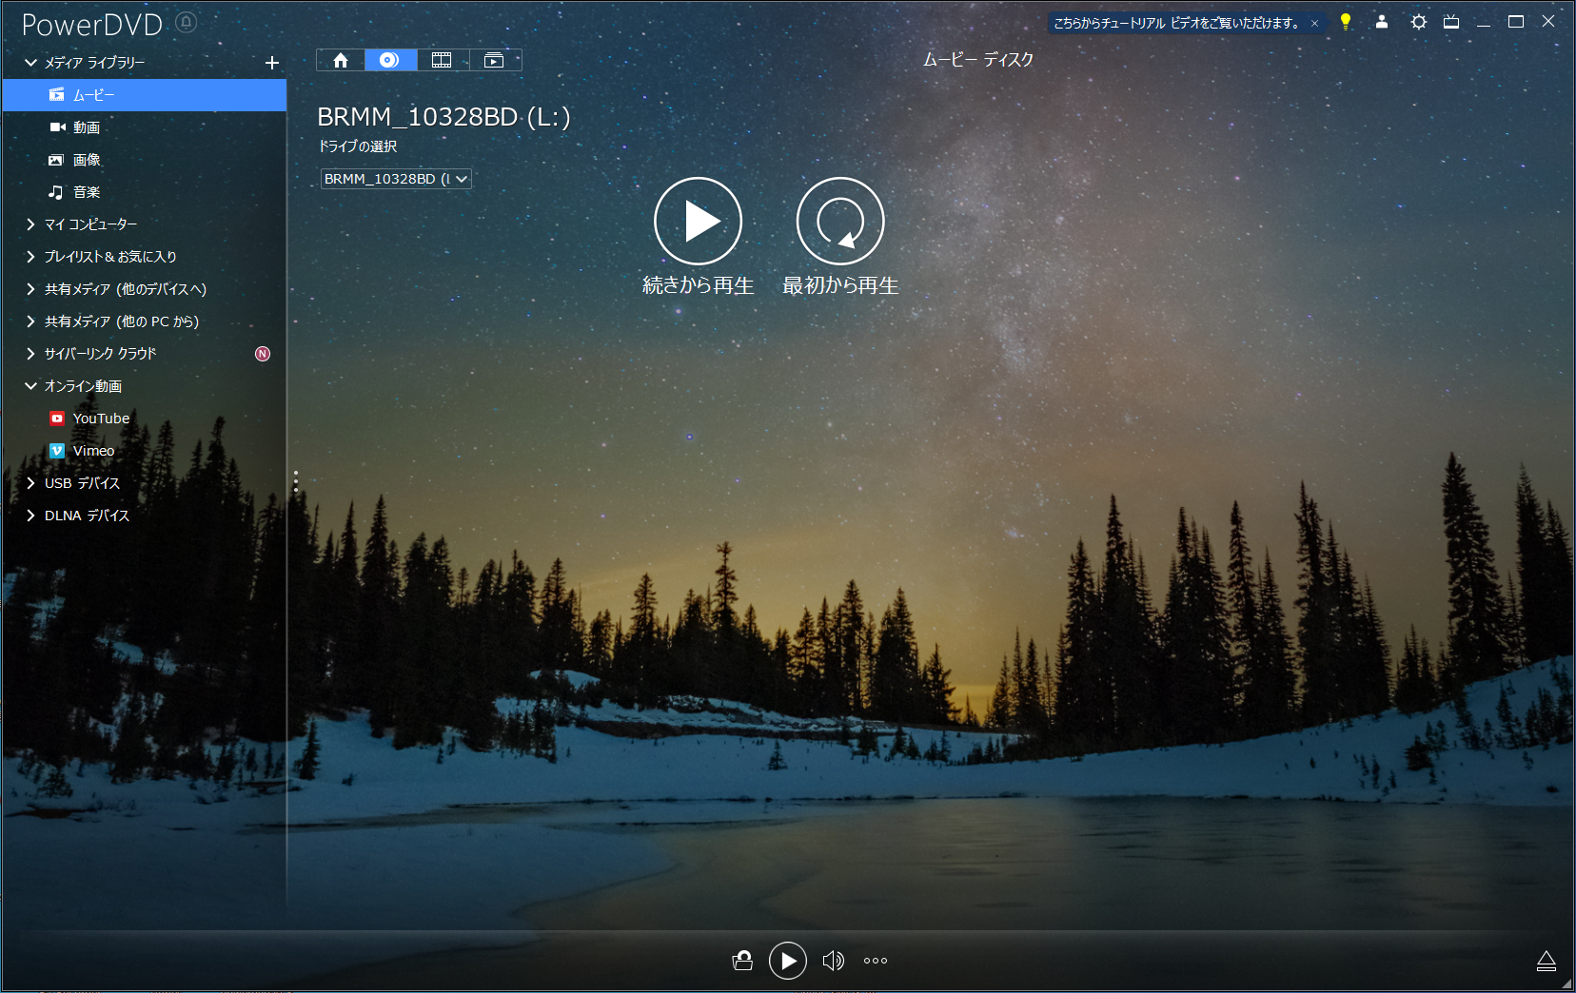
Task: Expand マイ コンピューター
Action: click(31, 224)
